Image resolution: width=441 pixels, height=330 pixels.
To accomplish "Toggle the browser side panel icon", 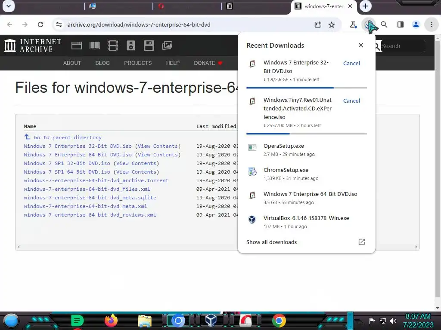I will point(401,24).
